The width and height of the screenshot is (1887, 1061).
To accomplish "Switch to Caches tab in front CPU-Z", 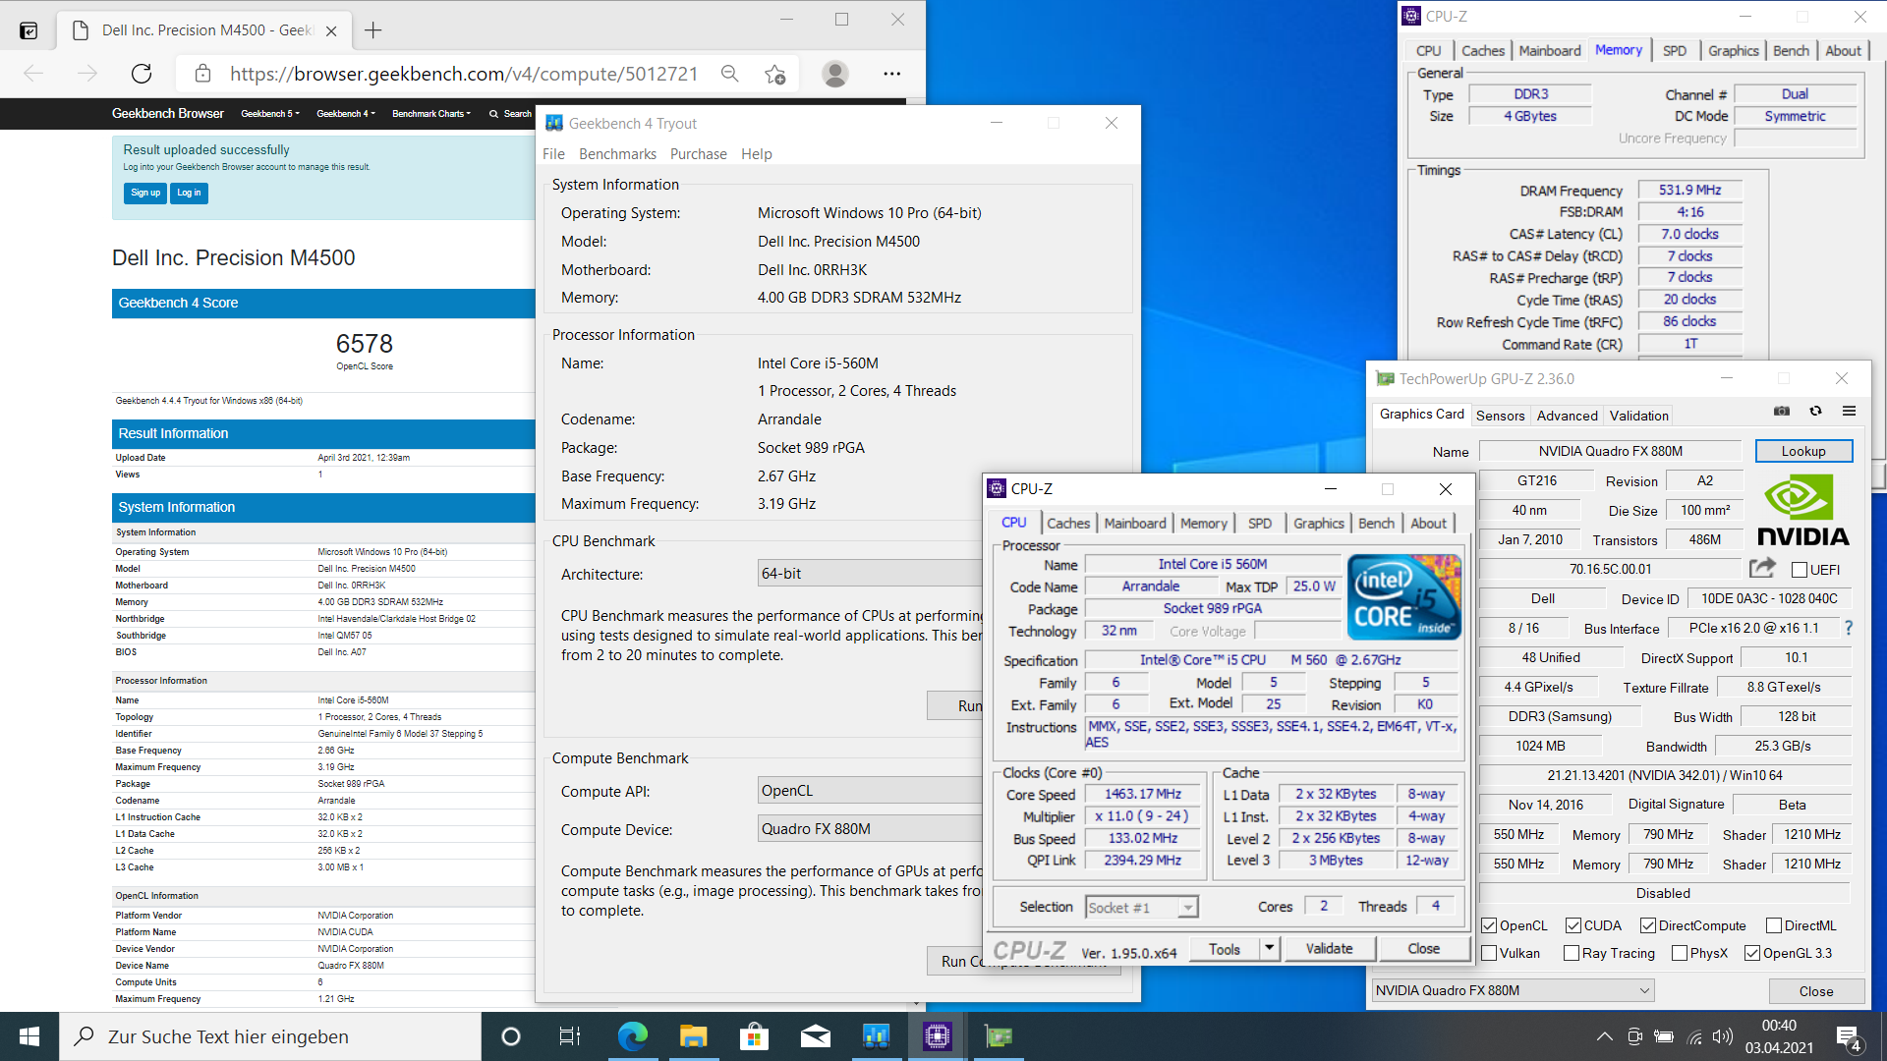I will [1068, 524].
